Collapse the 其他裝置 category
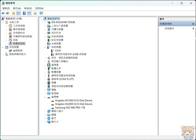Screen dimensions: 196x140 click(45, 47)
